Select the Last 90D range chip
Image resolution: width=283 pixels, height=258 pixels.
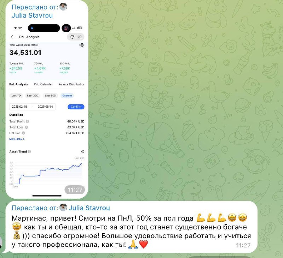(50, 96)
